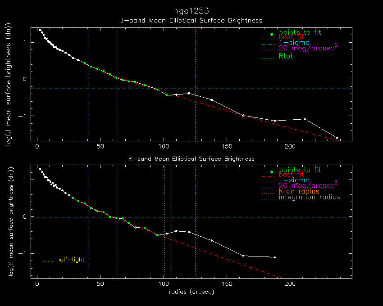This screenshot has height=306, width=383.
Task: Click the 'radius (arcsec)' x-axis label
Action: click(191, 292)
